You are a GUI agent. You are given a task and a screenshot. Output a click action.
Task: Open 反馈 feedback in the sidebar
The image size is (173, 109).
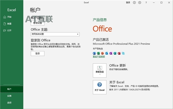tap(9, 96)
